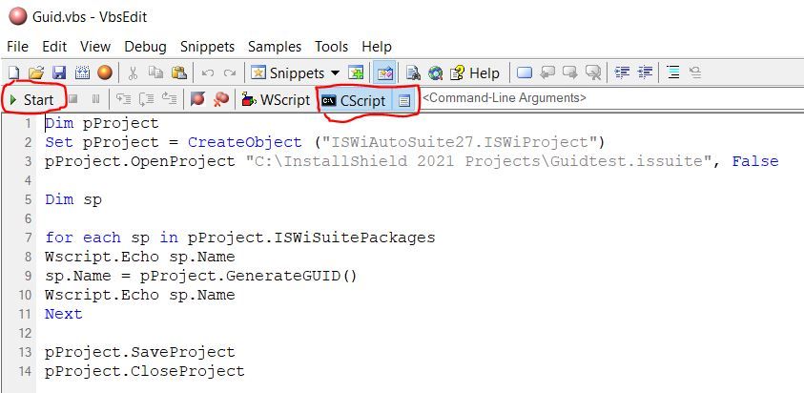
Task: Save the file with floppy icon
Action: (x=58, y=73)
